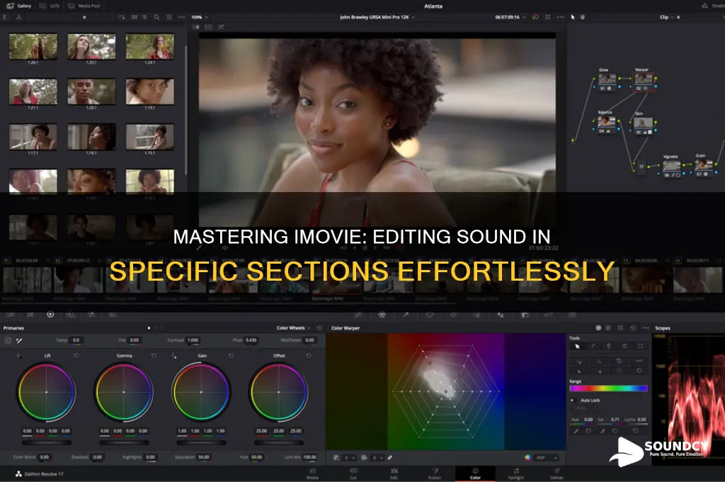Click the Contrast value 1.000 field
Image resolution: width=725 pixels, height=482 pixels.
pyautogui.click(x=193, y=340)
